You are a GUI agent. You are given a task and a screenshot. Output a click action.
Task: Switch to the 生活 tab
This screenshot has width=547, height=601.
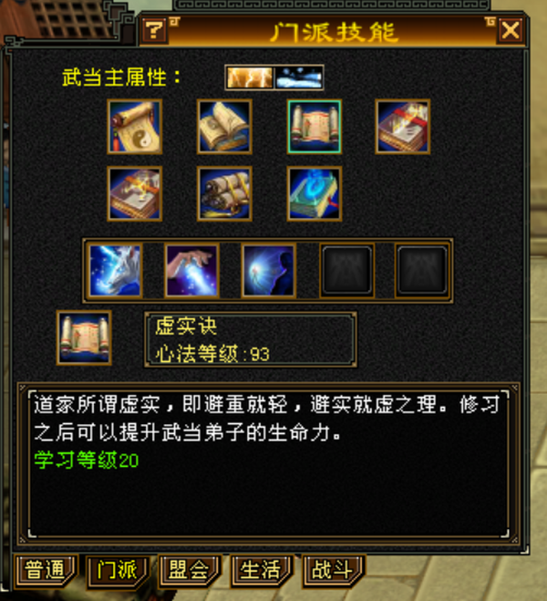(262, 571)
